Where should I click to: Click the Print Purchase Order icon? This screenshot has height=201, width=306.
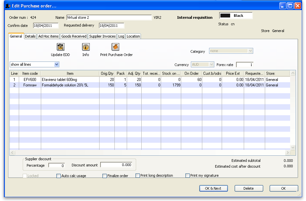coord(116,47)
